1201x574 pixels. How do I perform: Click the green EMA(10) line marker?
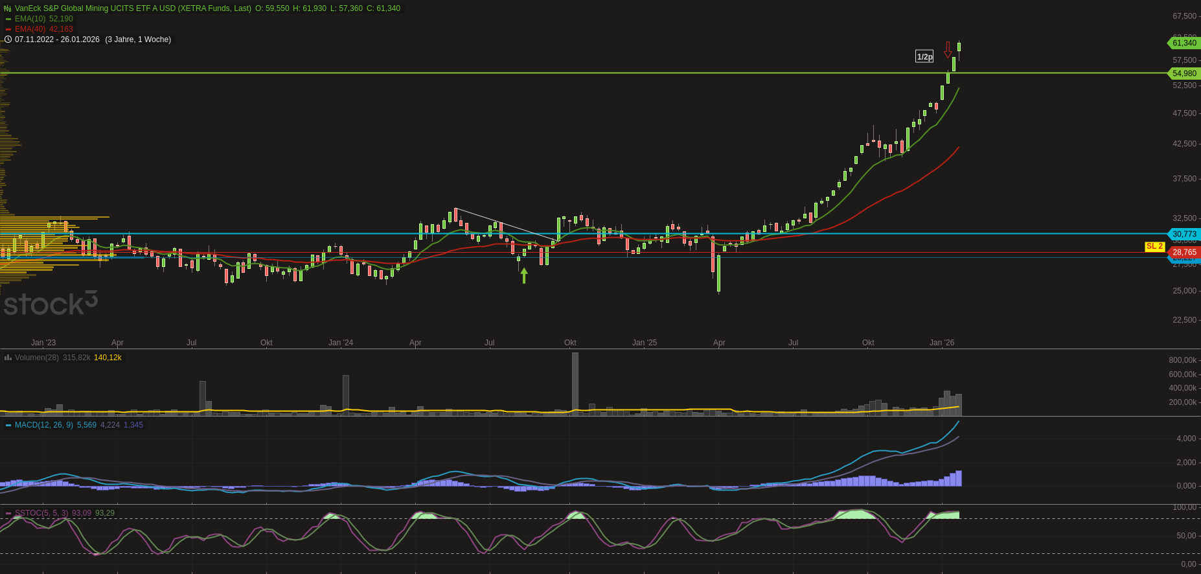(8, 19)
